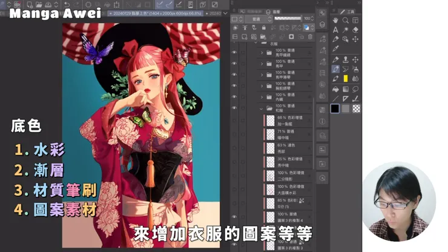Hide the 圖案 3 的複製 4 layer
Screen dimensions: 448x252
234,217
